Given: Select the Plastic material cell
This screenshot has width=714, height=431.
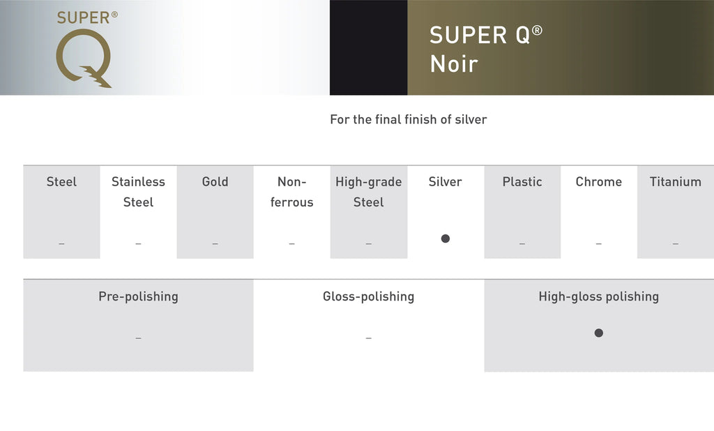Looking at the screenshot, I should coord(522,212).
